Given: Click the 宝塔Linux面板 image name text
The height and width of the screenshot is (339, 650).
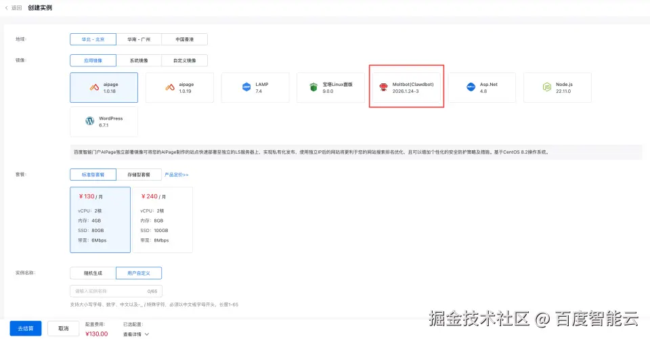Looking at the screenshot, I should 337,84.
